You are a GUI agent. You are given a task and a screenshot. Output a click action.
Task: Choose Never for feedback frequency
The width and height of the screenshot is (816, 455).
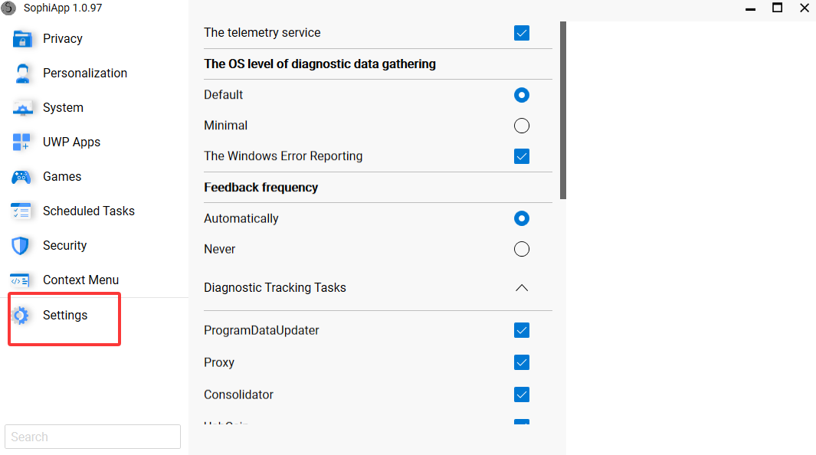coord(522,249)
